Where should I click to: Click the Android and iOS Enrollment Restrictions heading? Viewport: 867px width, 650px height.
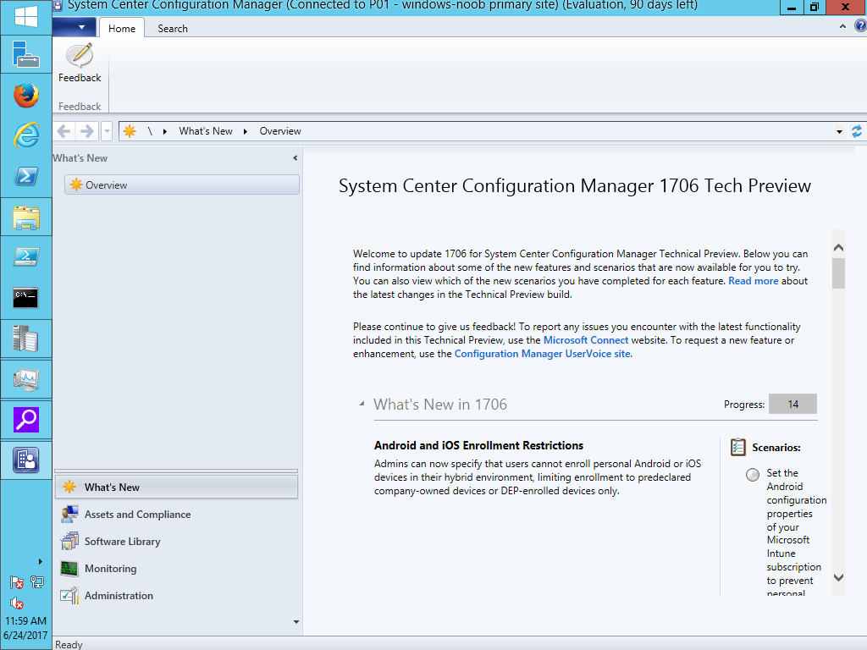click(478, 445)
